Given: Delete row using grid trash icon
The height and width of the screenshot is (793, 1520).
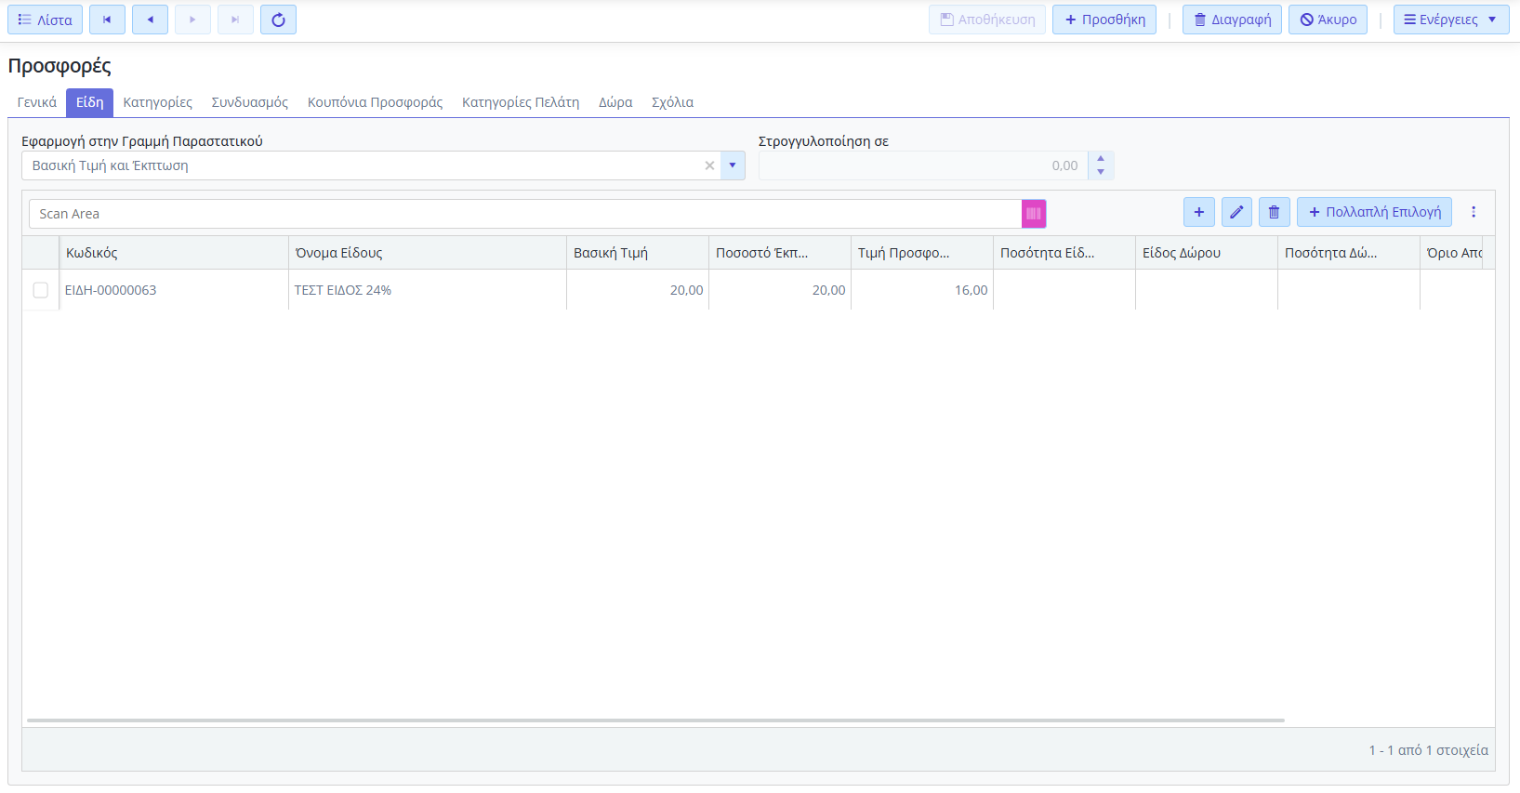Looking at the screenshot, I should pos(1274,212).
